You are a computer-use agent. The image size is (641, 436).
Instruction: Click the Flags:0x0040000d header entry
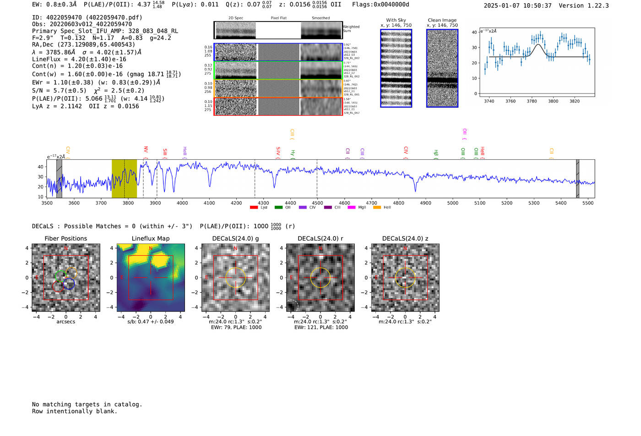380,5
